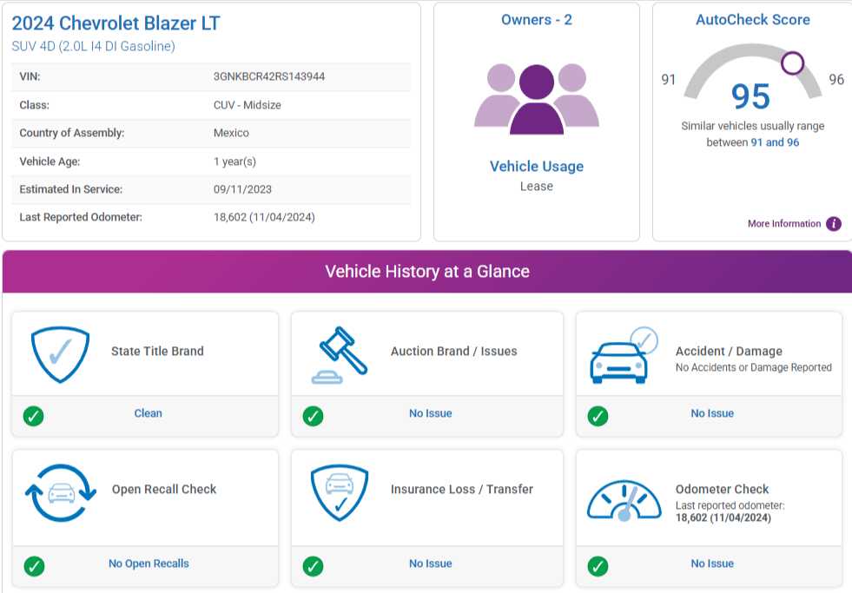This screenshot has height=593, width=852.
Task: Click the Vehicle History at a Glance header
Action: click(x=426, y=272)
